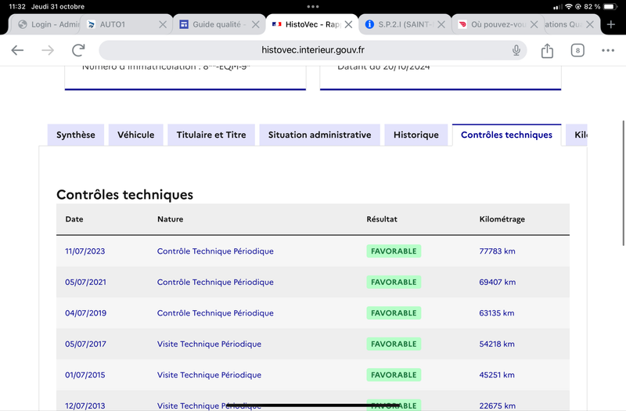Open the share sheet icon
Viewport: 626px width, 411px height.
pos(547,50)
